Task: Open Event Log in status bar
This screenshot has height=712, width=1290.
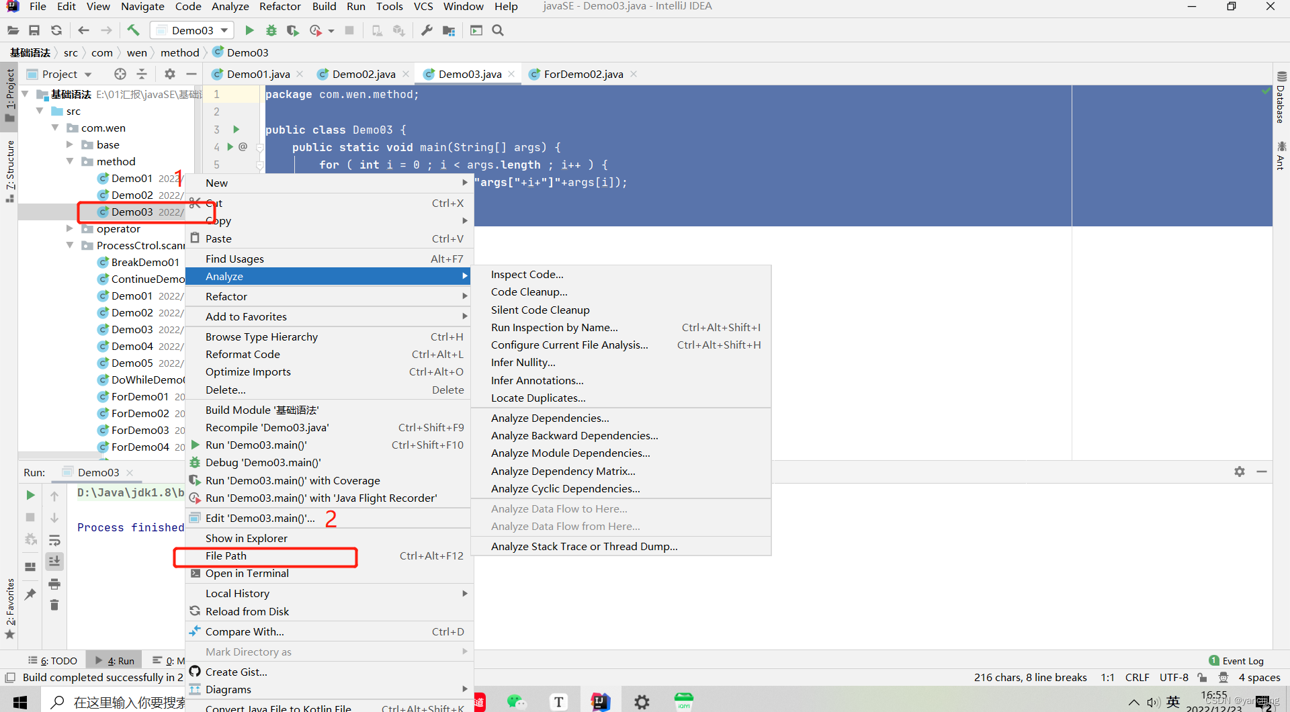Action: pos(1236,660)
